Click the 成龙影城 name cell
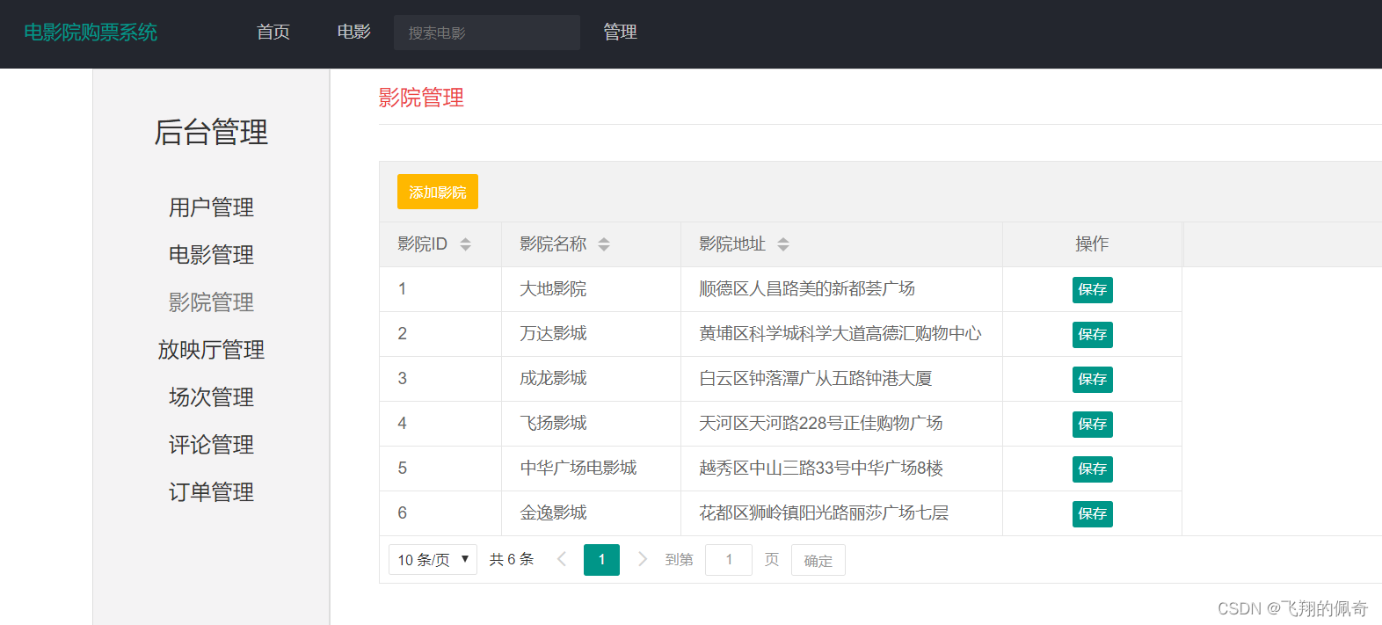The width and height of the screenshot is (1382, 625). pos(592,379)
